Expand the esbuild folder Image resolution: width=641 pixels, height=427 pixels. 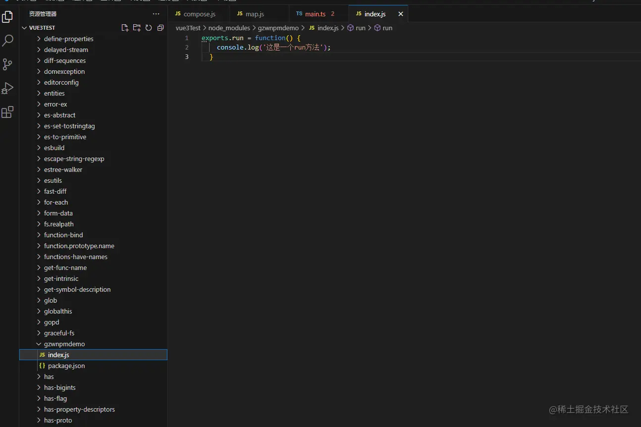[93, 148]
